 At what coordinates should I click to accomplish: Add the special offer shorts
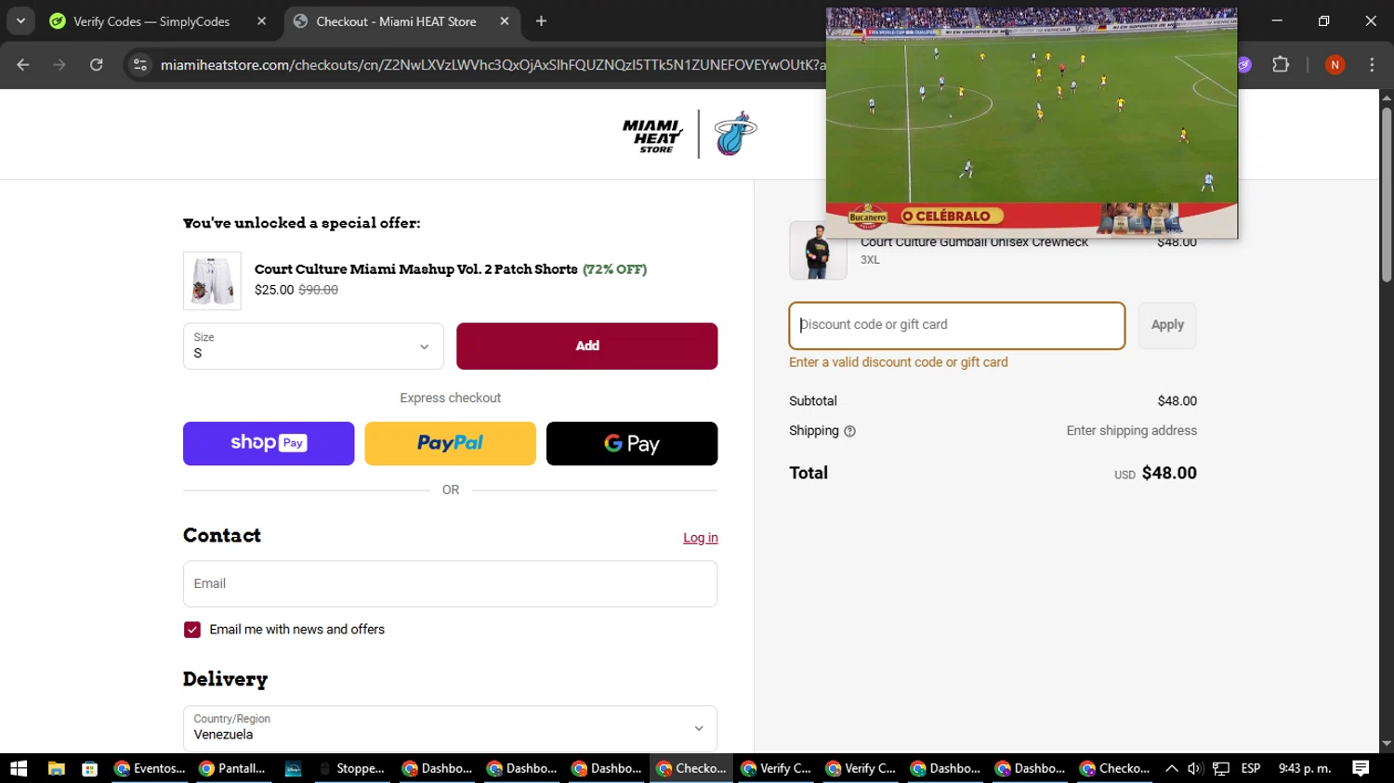[x=586, y=346]
